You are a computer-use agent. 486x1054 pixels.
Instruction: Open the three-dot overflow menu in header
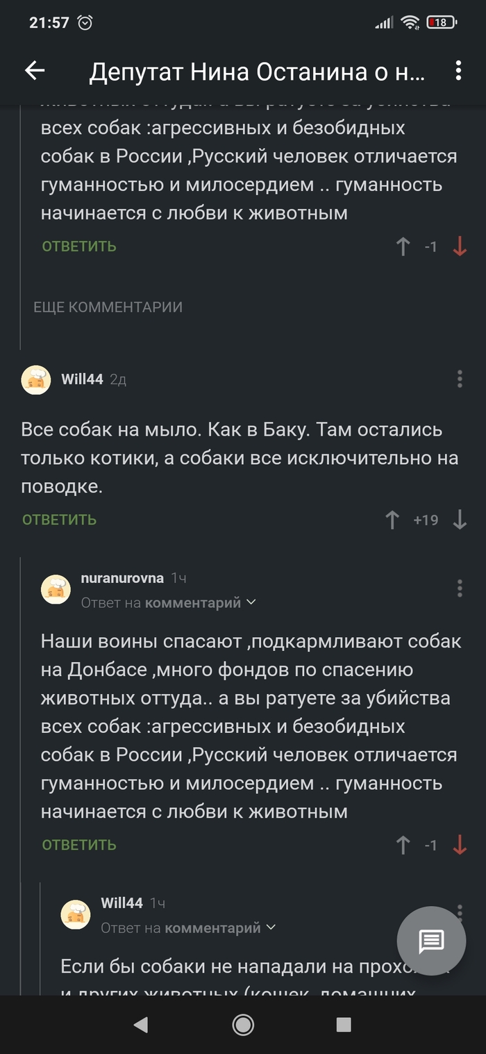point(458,70)
